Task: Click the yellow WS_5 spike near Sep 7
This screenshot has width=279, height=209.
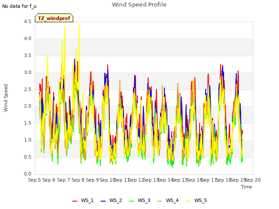Action: [65, 27]
